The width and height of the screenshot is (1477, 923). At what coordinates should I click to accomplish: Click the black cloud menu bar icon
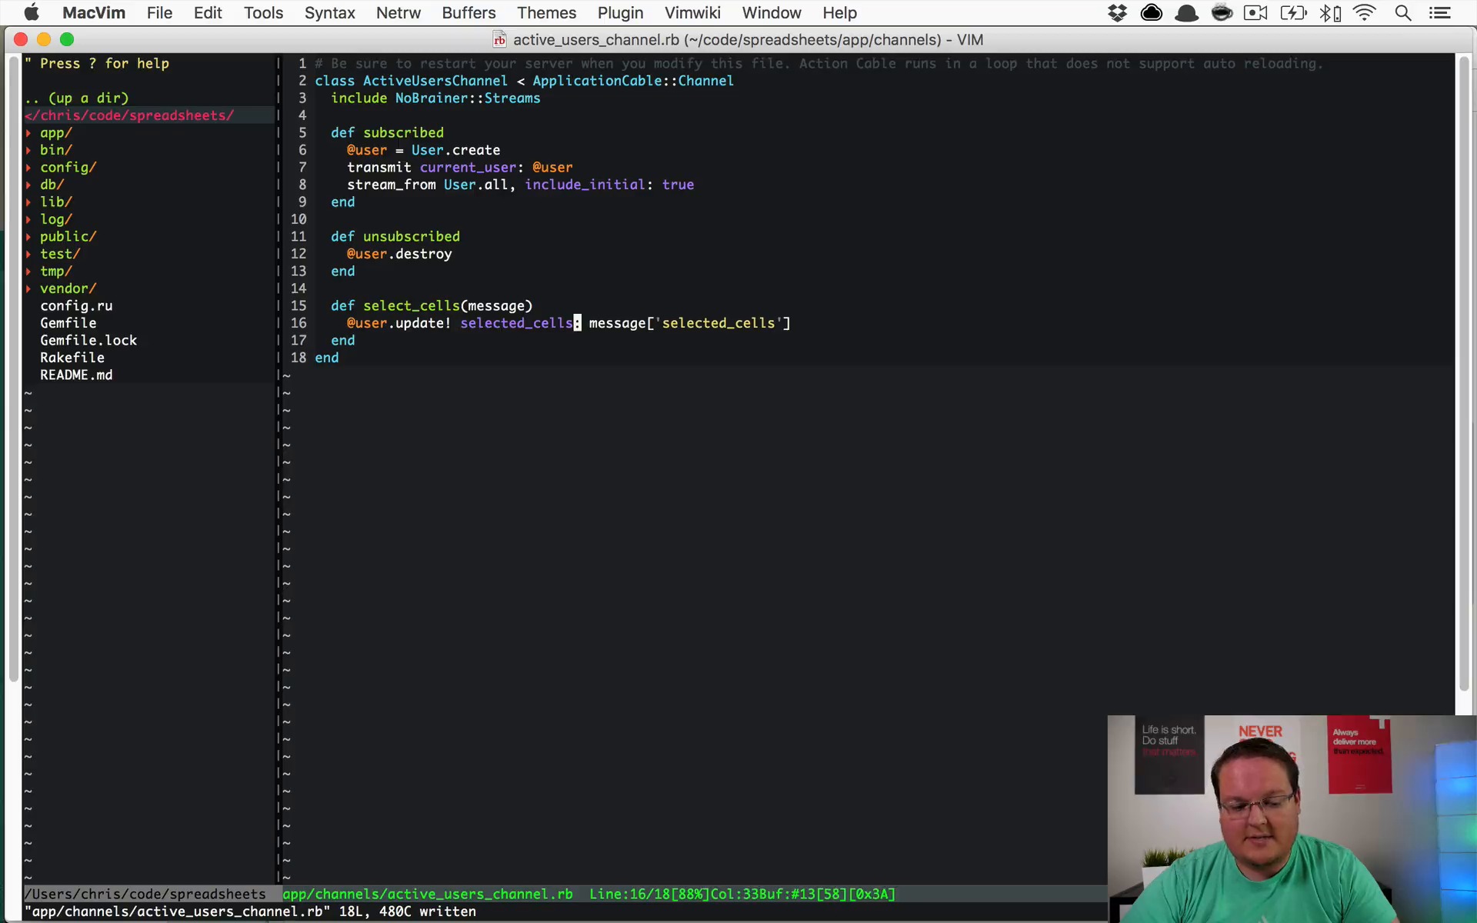(1152, 13)
